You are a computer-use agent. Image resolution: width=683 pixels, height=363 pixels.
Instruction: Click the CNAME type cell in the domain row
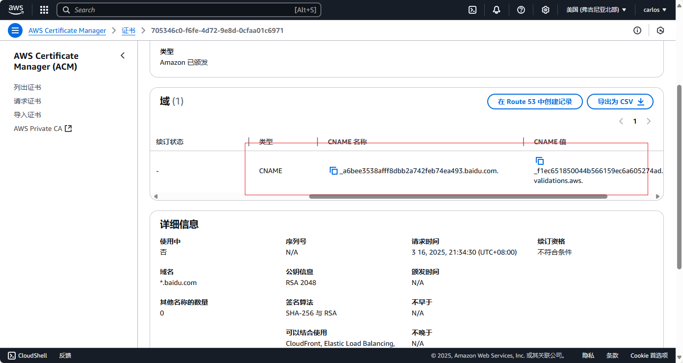[270, 171]
